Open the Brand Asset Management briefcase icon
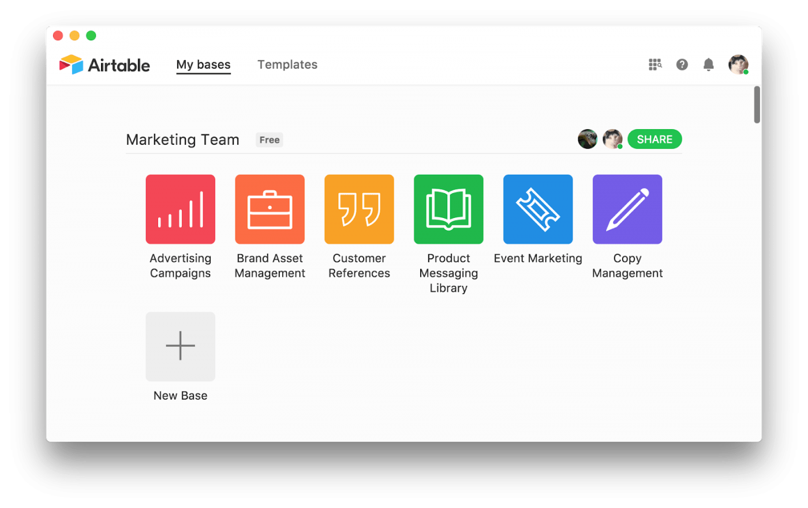 click(x=270, y=209)
